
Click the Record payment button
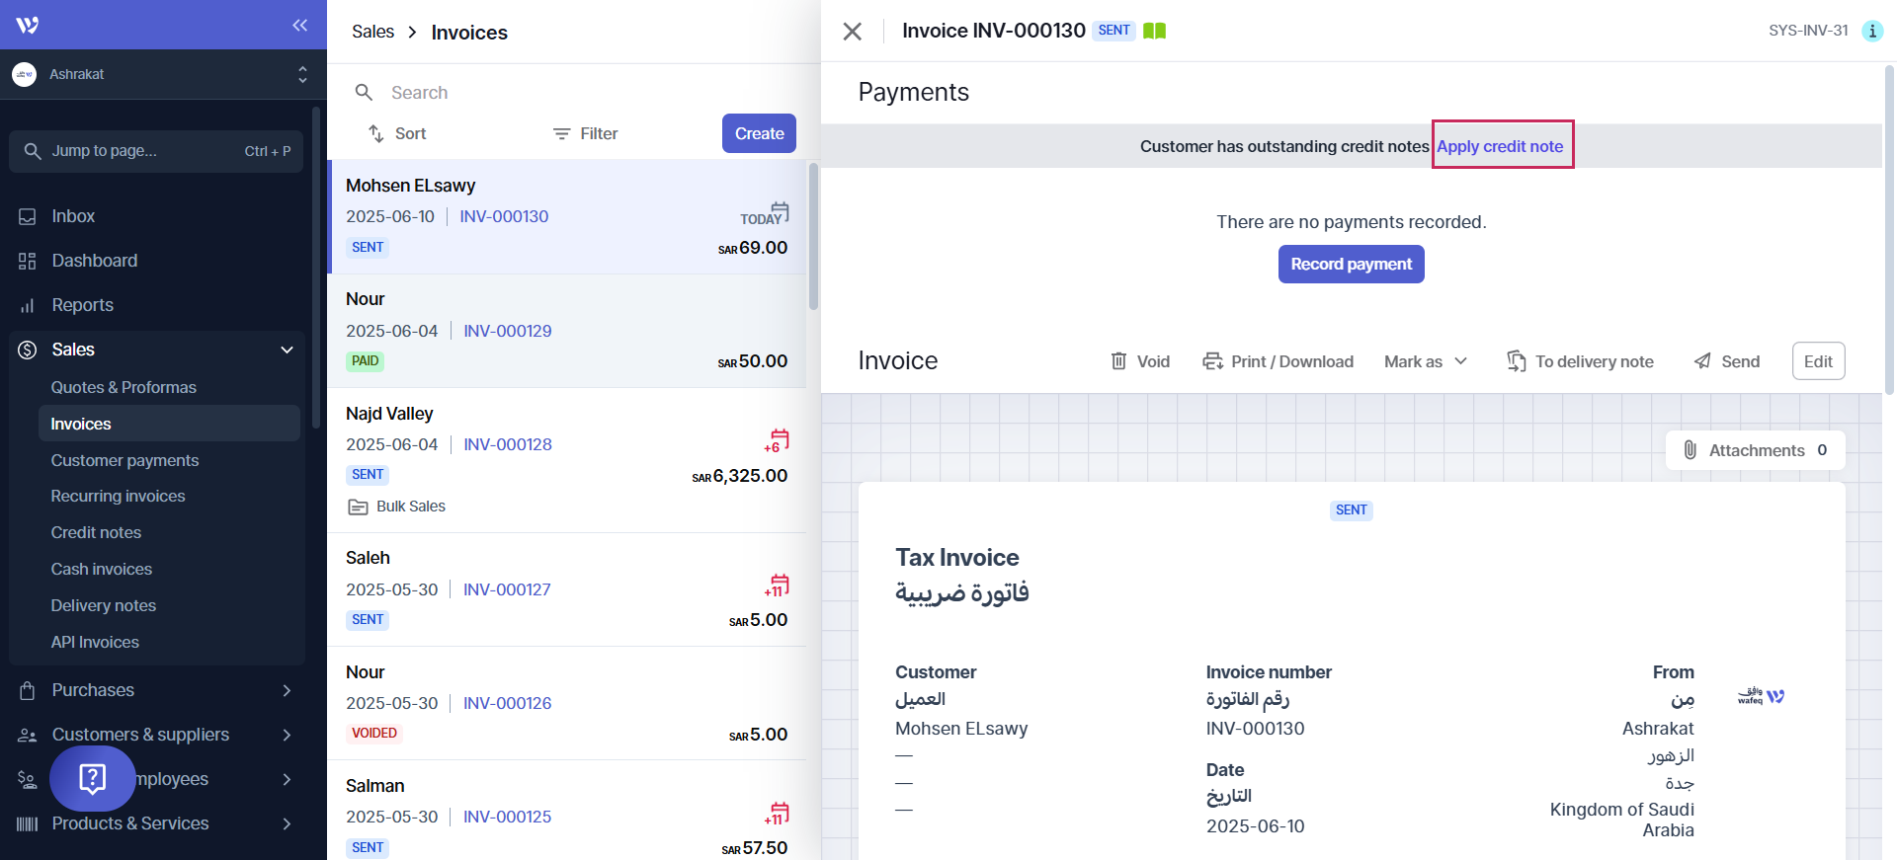1351,265
